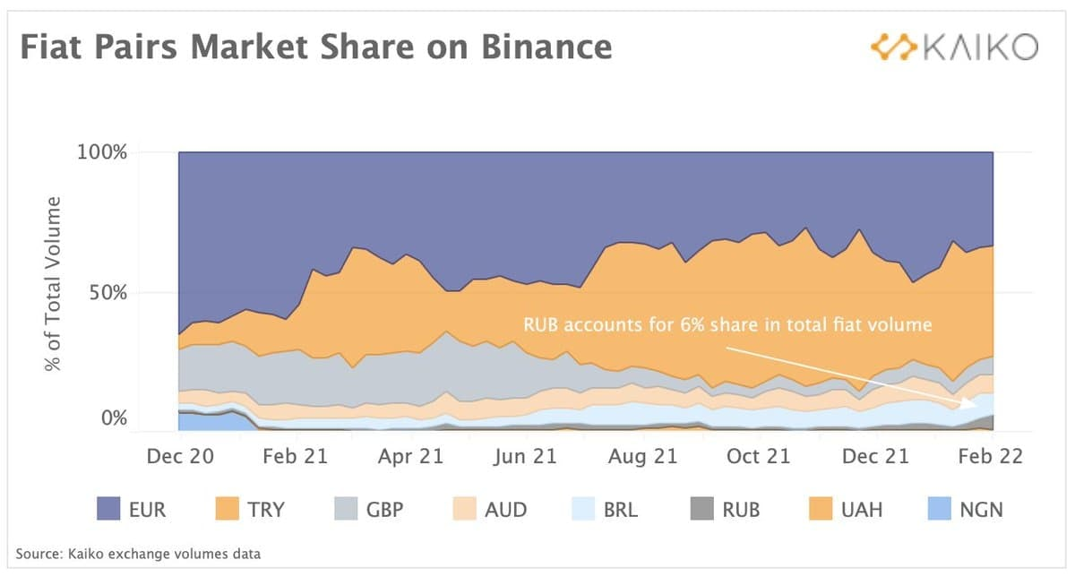Screen dimensions: 1075x577
Task: Click the Feb 22 x-axis label
Action: click(988, 456)
